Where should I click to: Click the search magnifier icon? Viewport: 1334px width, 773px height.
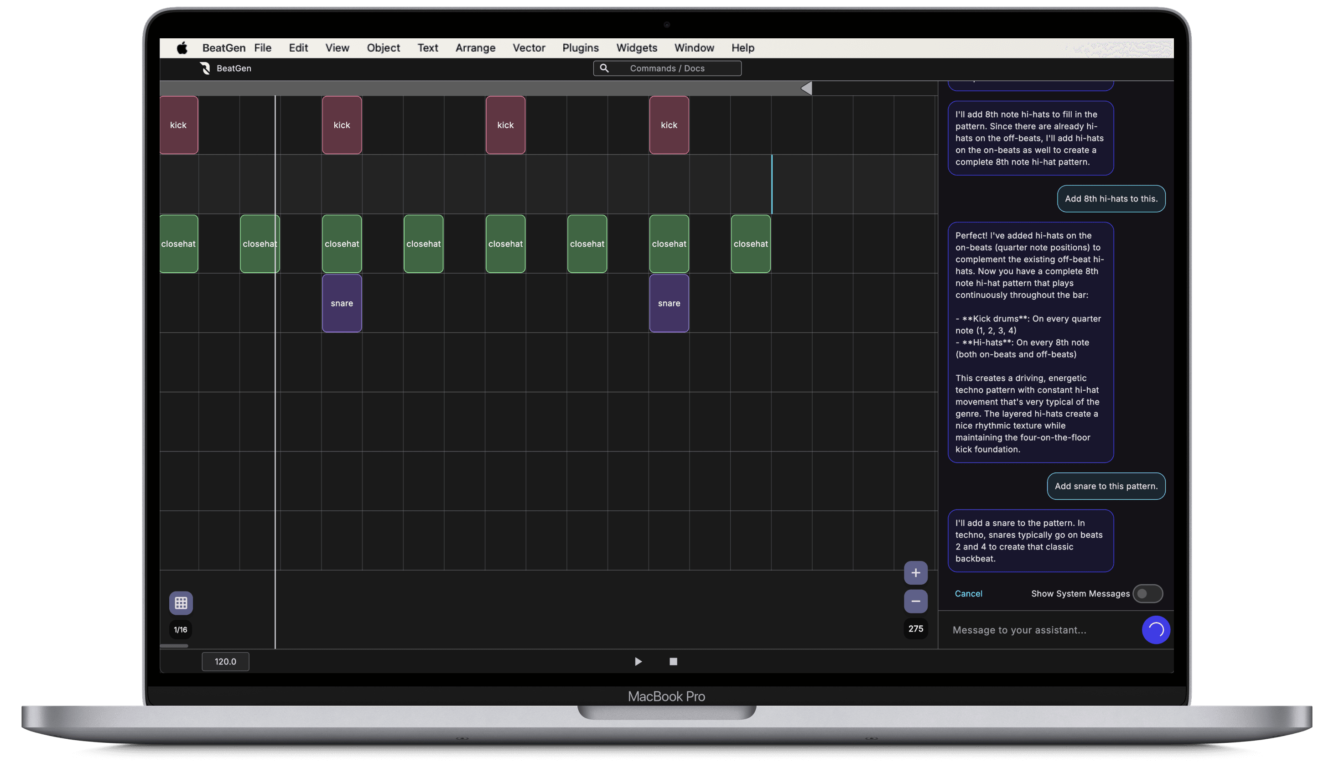(x=604, y=68)
